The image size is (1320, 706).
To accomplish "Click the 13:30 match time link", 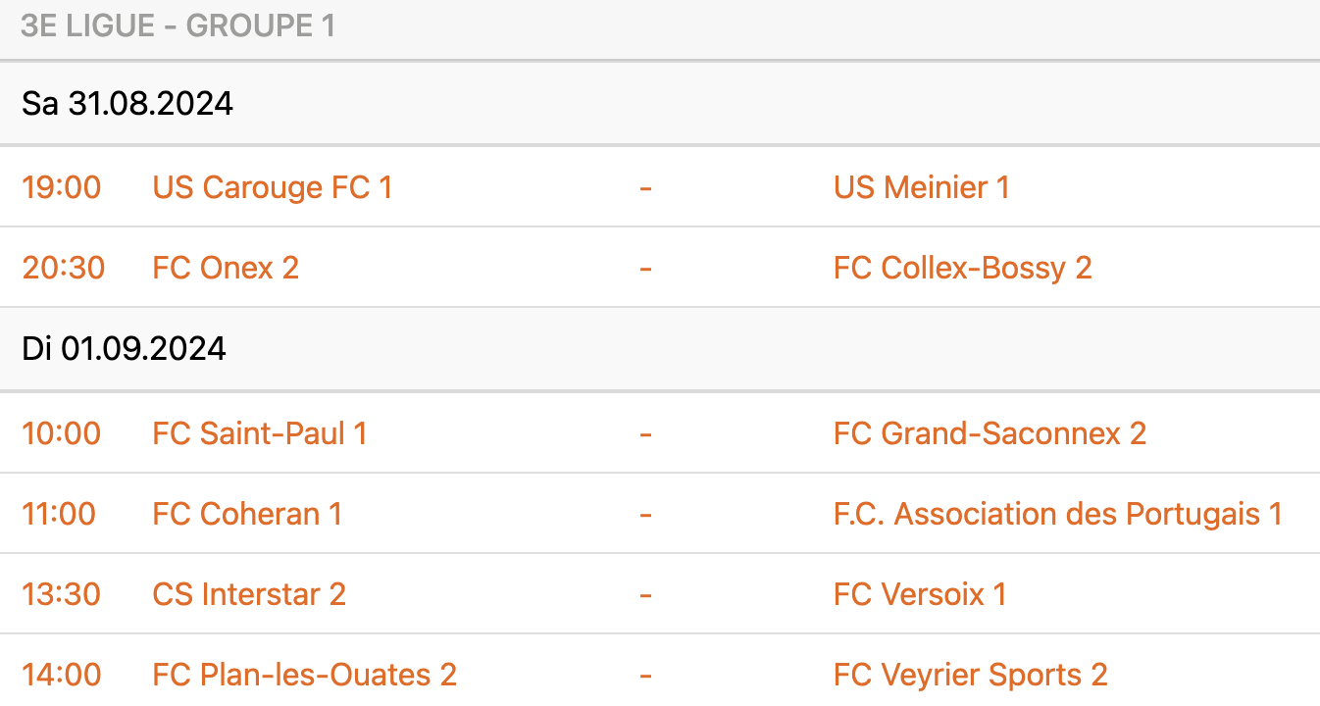I will pyautogui.click(x=61, y=594).
